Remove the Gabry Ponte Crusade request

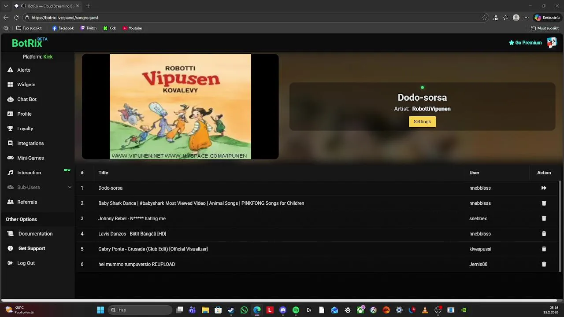[x=544, y=249]
